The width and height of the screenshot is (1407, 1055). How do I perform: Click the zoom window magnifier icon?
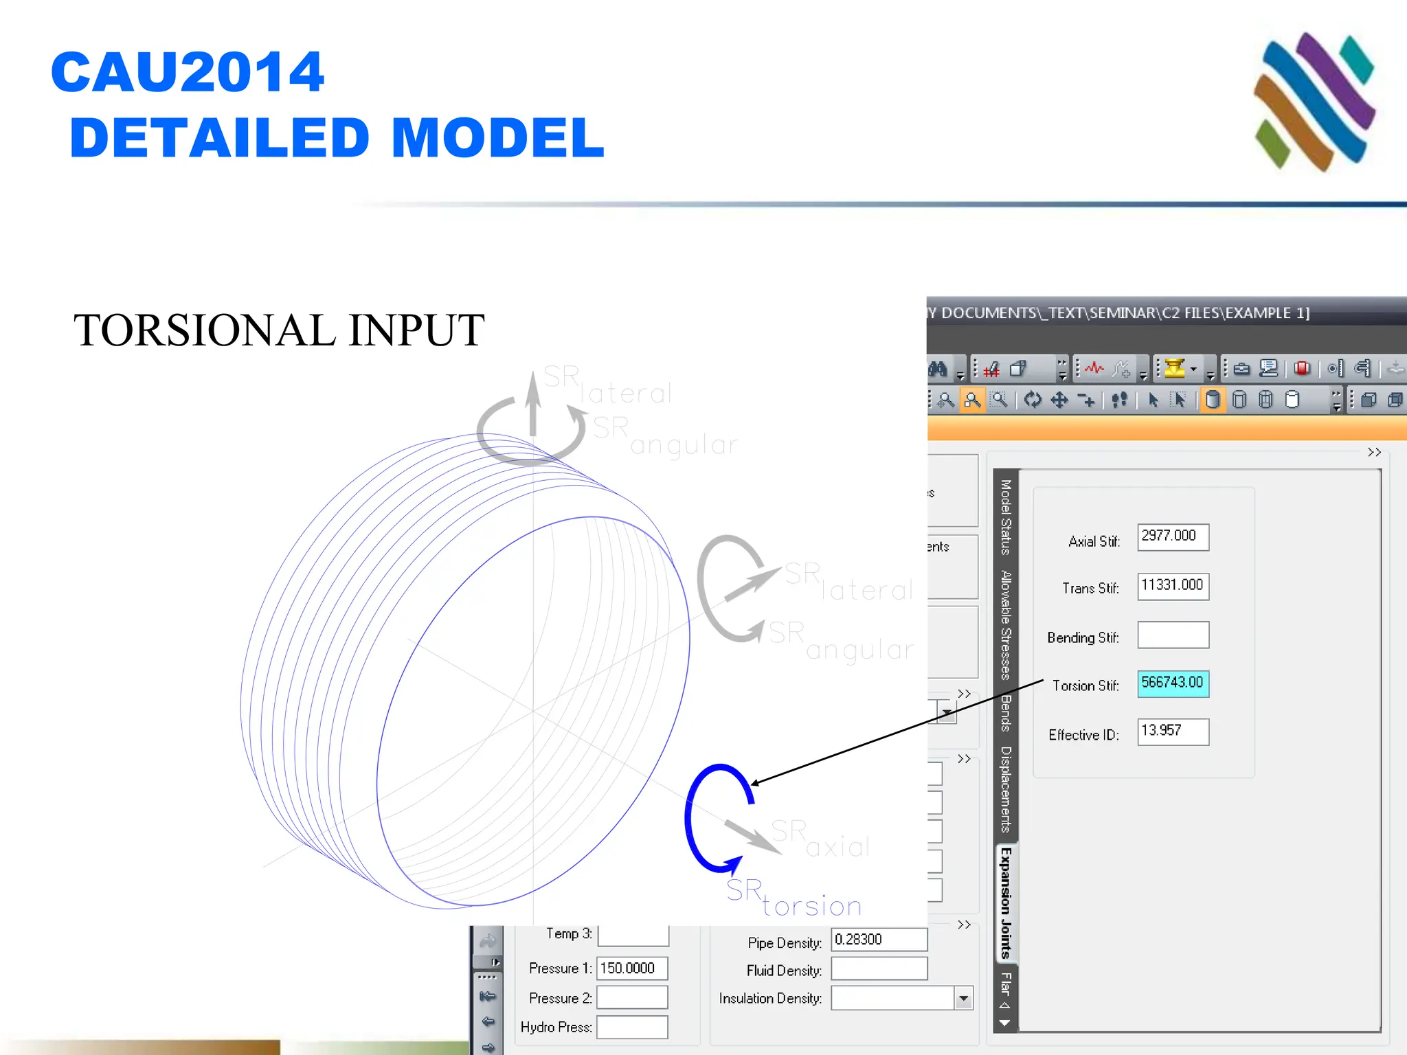1000,400
